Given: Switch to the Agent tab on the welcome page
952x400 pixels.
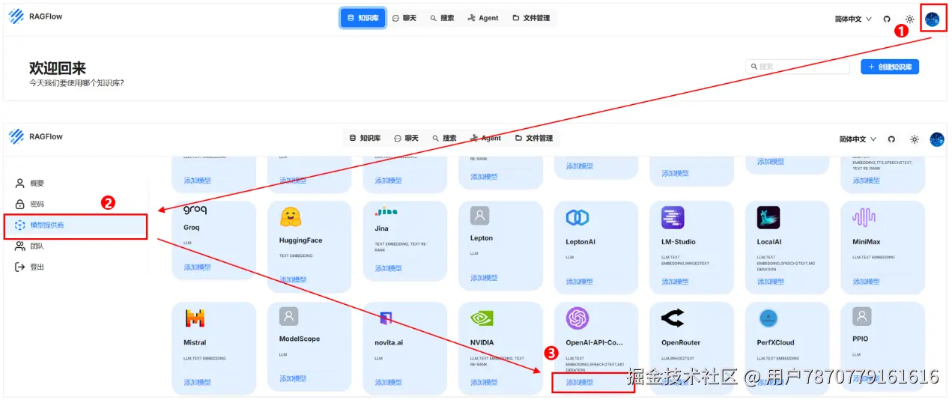Looking at the screenshot, I should (x=482, y=18).
